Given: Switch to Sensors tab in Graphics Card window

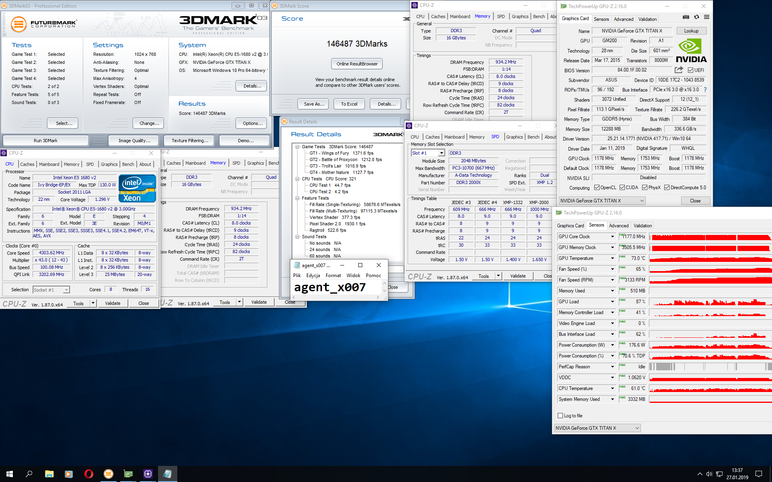Looking at the screenshot, I should pyautogui.click(x=601, y=19).
